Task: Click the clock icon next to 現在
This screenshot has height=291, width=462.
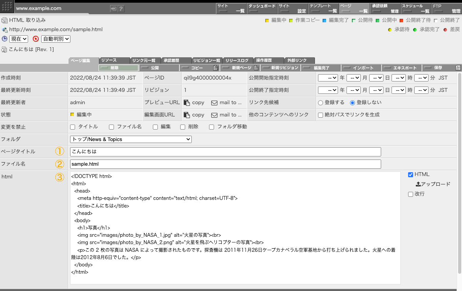Action: [x=5, y=39]
